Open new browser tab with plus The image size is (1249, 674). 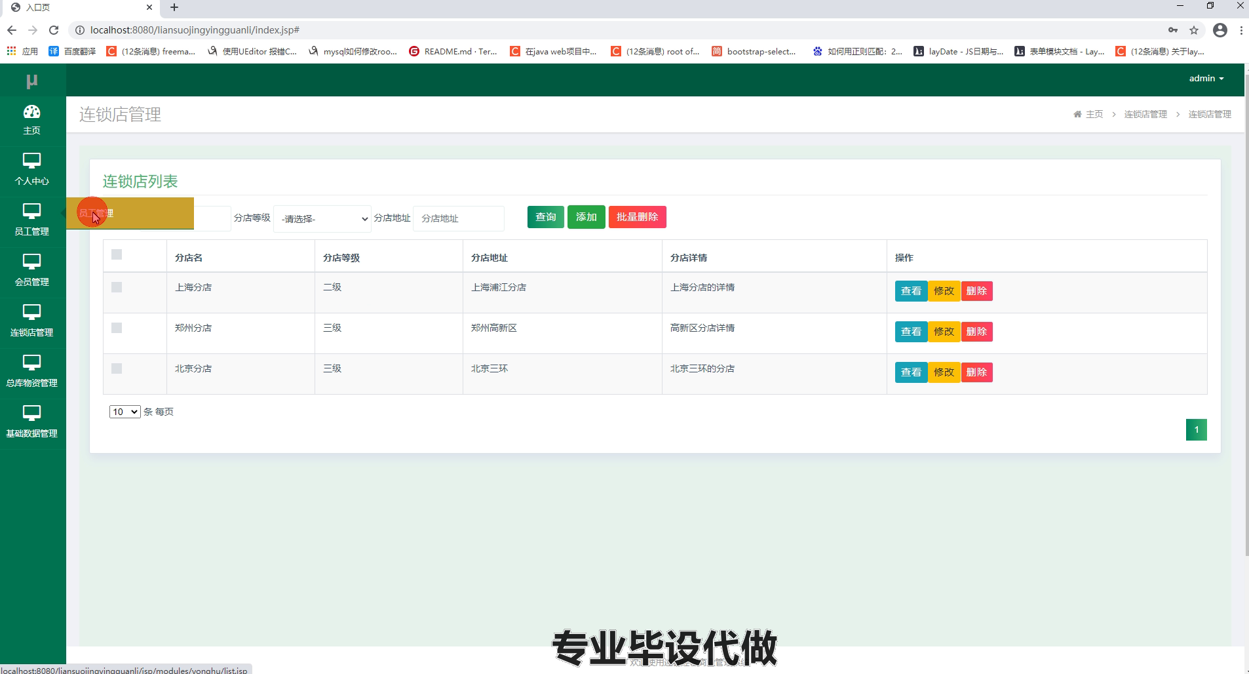point(174,7)
